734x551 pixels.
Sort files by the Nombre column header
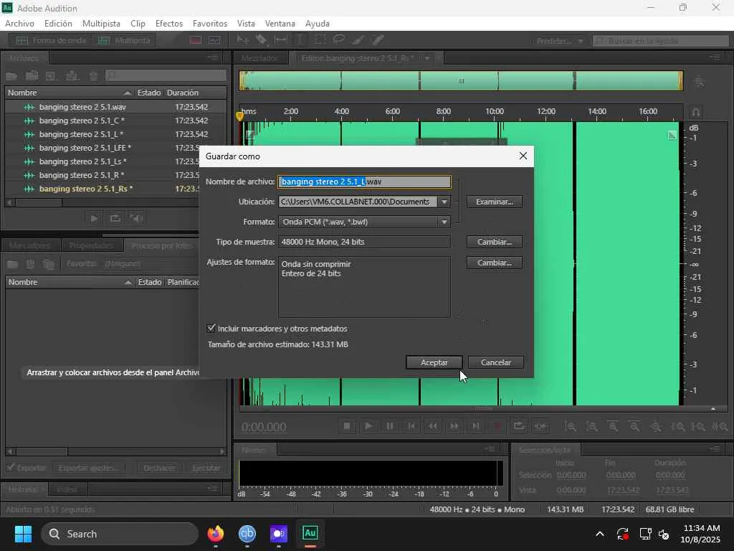70,93
